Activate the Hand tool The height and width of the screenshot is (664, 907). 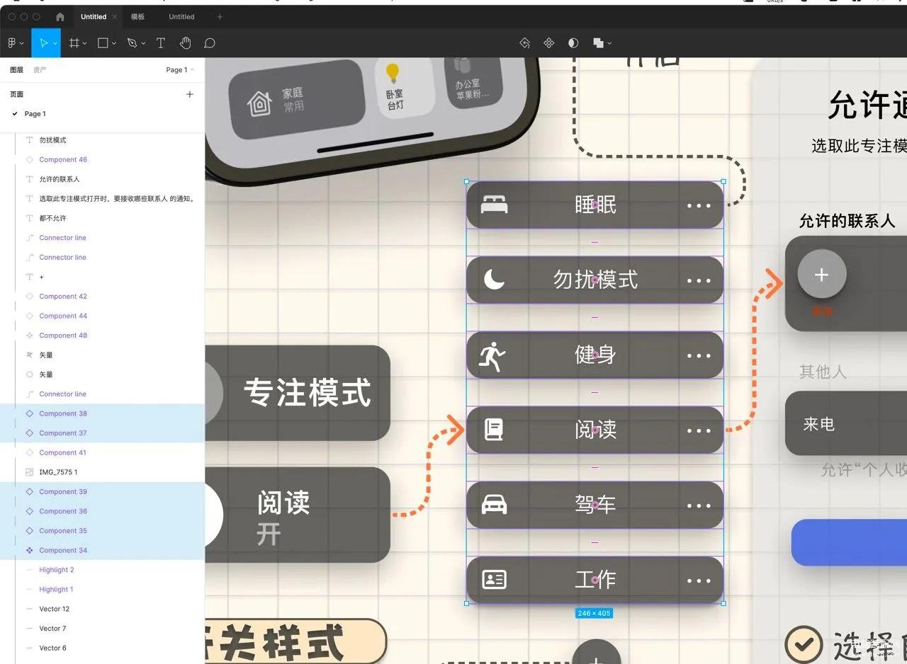point(185,43)
